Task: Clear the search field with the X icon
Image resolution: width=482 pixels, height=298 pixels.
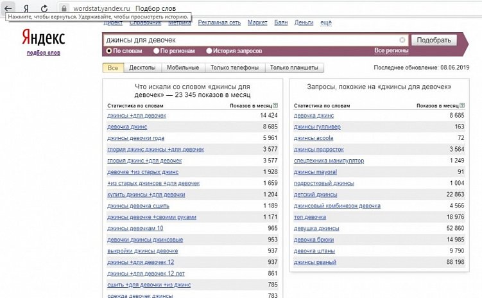Action: pos(402,40)
